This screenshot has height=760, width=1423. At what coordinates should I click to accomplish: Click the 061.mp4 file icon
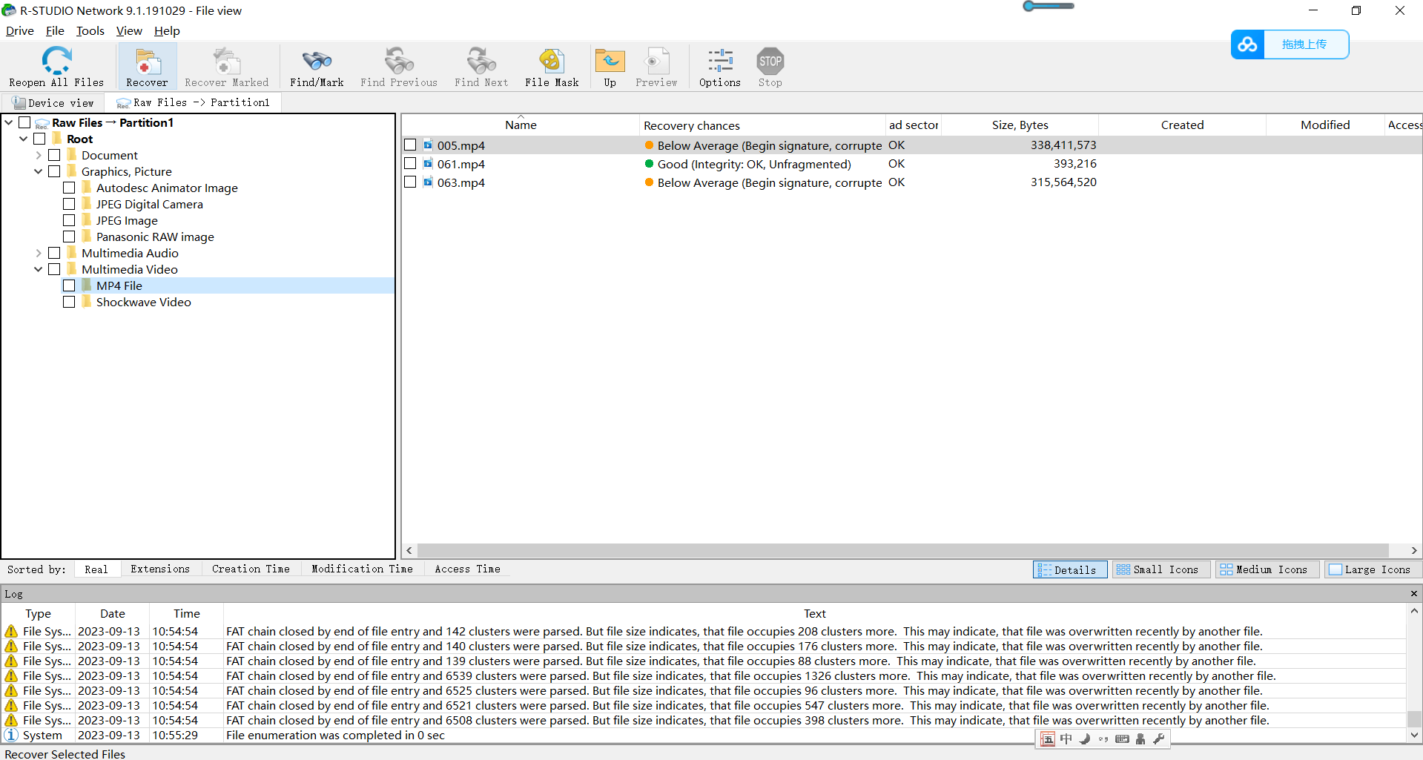428,164
